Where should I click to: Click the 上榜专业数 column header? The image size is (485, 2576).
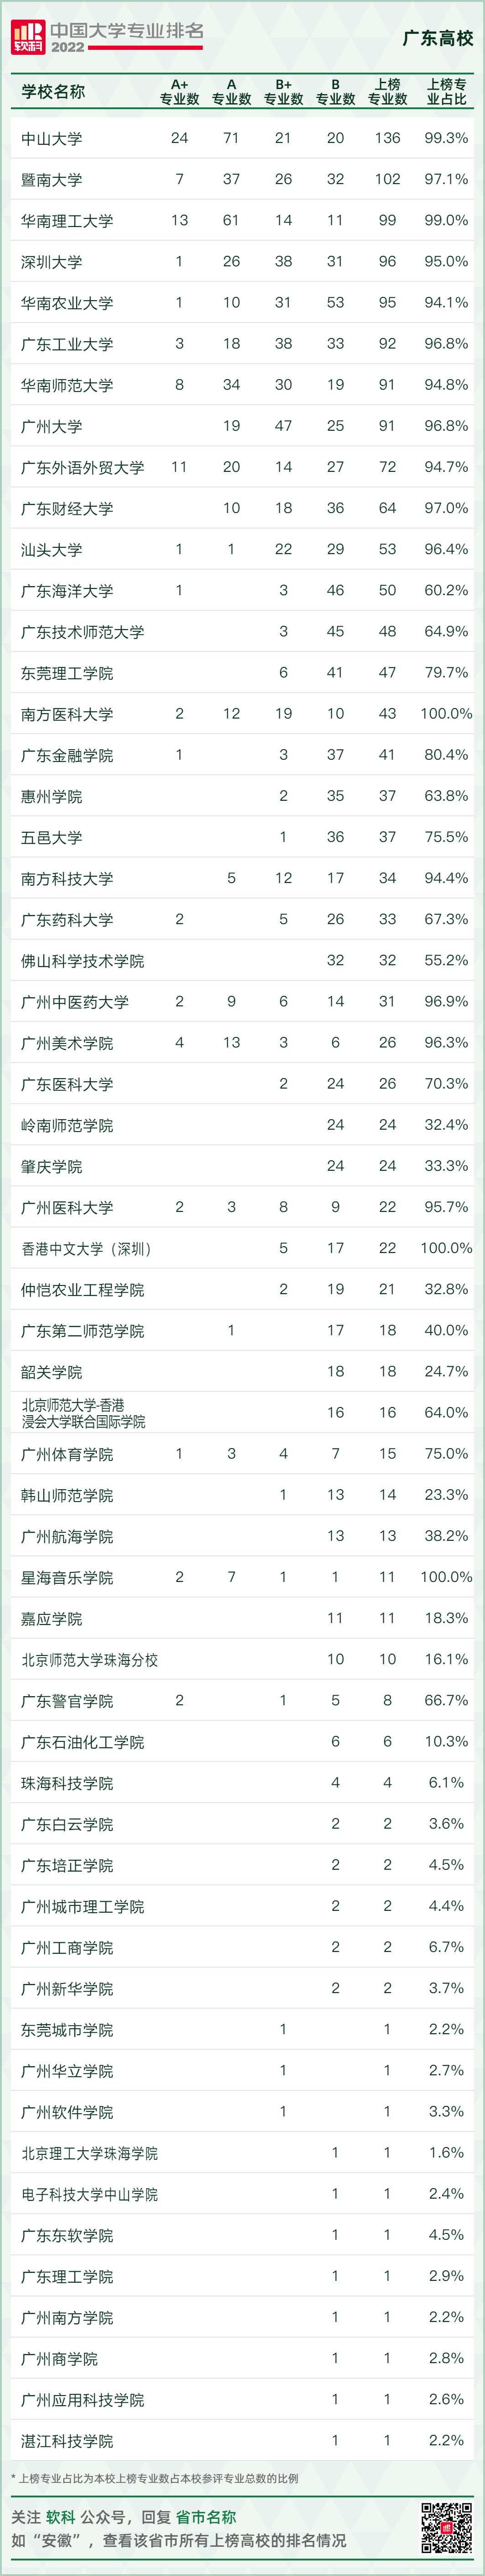click(x=387, y=92)
